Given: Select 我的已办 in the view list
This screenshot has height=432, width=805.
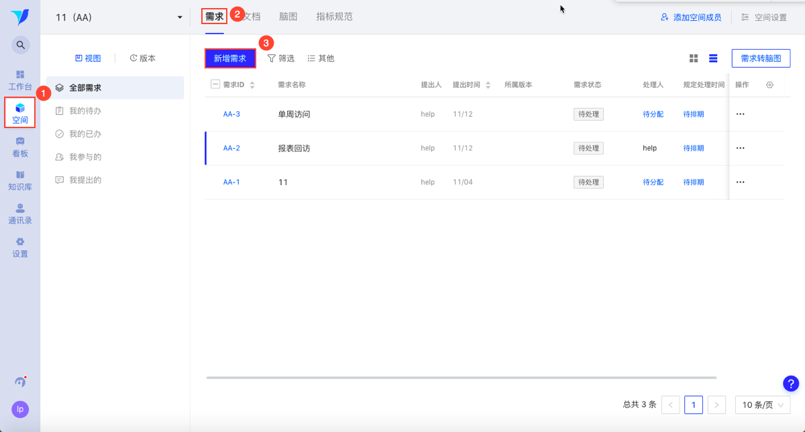Looking at the screenshot, I should (115, 134).
